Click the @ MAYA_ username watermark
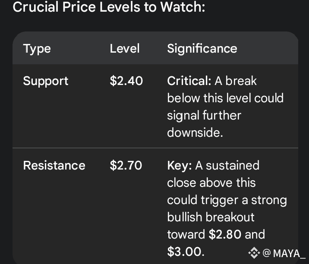 click(x=284, y=253)
